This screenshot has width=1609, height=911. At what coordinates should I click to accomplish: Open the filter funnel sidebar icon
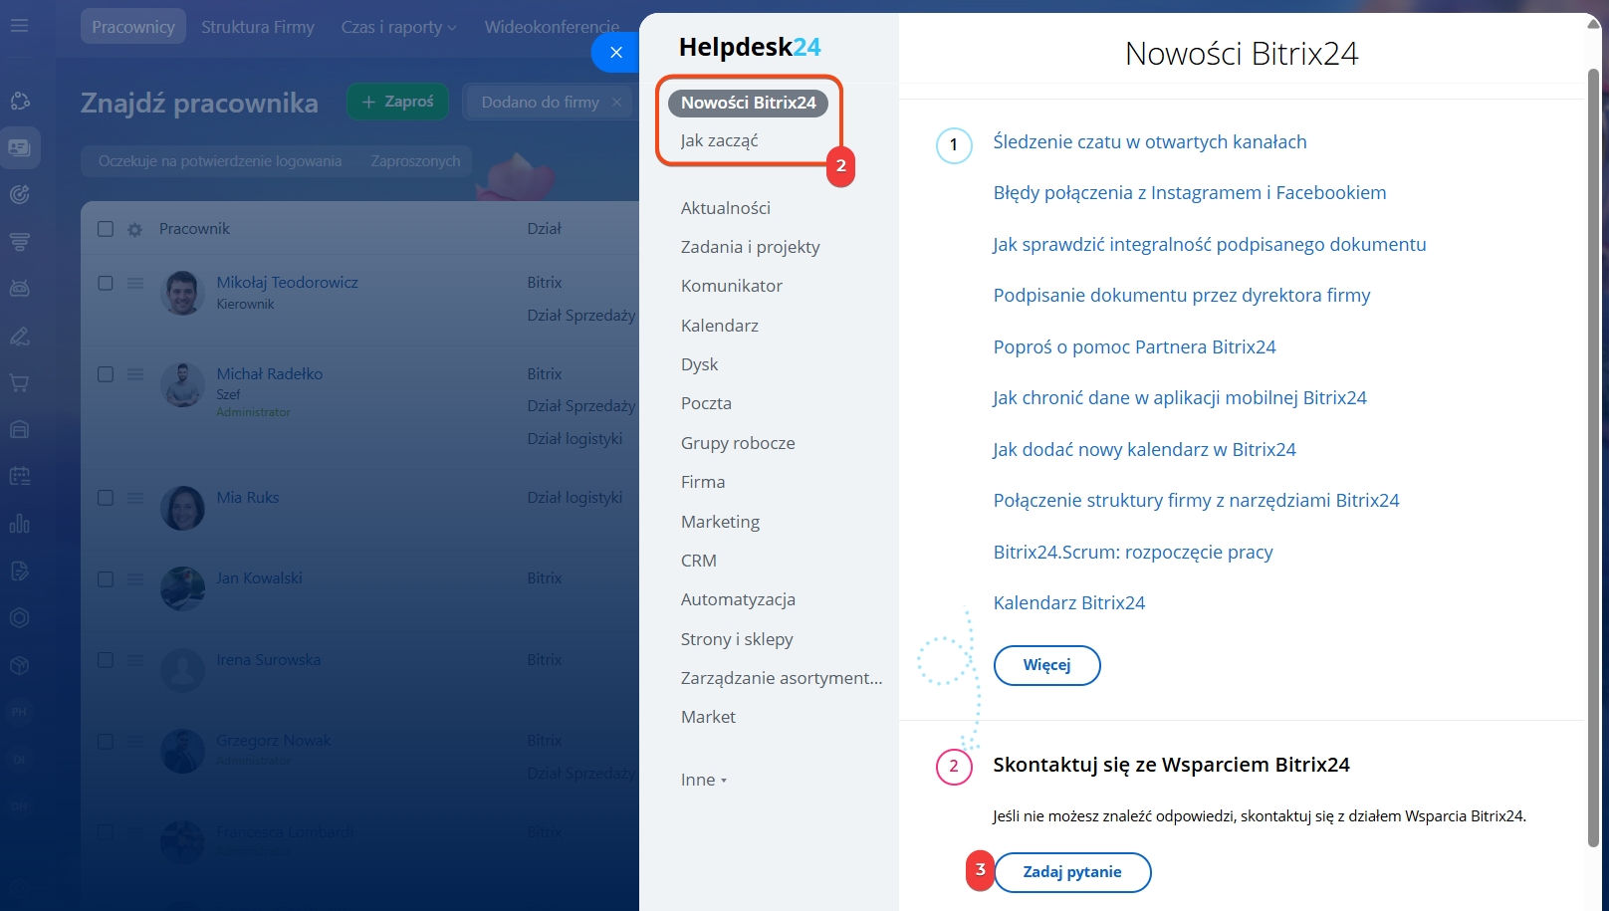pos(20,242)
